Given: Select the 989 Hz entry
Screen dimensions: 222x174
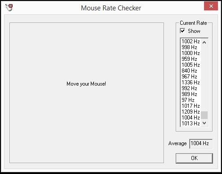Looking at the screenshot, I should [x=191, y=94].
